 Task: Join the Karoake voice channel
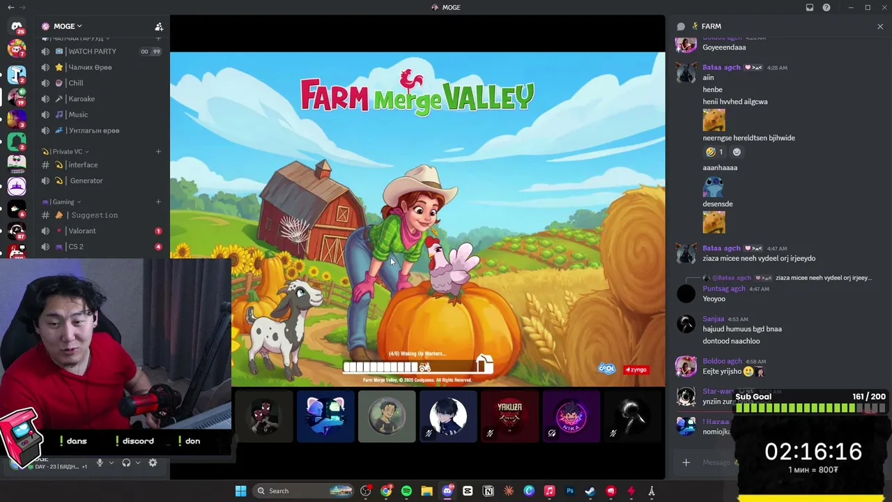(102, 99)
